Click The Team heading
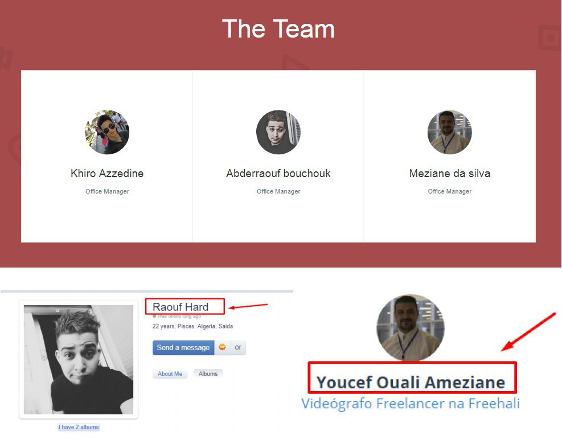 click(278, 28)
